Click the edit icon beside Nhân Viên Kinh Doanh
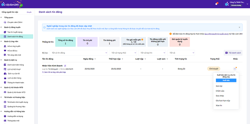The width and height of the screenshot is (250, 124). pos(65,65)
